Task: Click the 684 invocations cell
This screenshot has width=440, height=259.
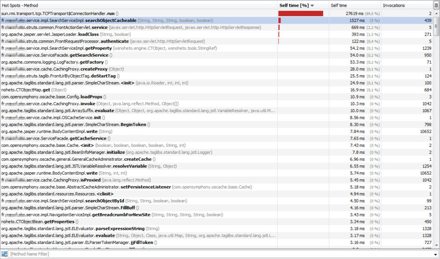Action: point(407,90)
